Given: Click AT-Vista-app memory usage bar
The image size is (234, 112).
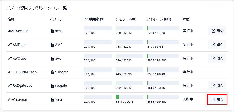Looking at the screenshot, I should 130,97.
